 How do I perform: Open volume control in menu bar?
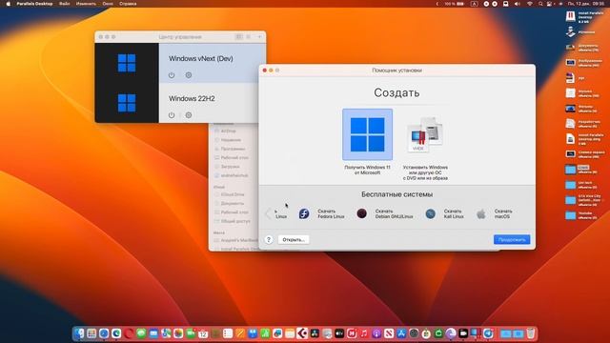point(517,4)
